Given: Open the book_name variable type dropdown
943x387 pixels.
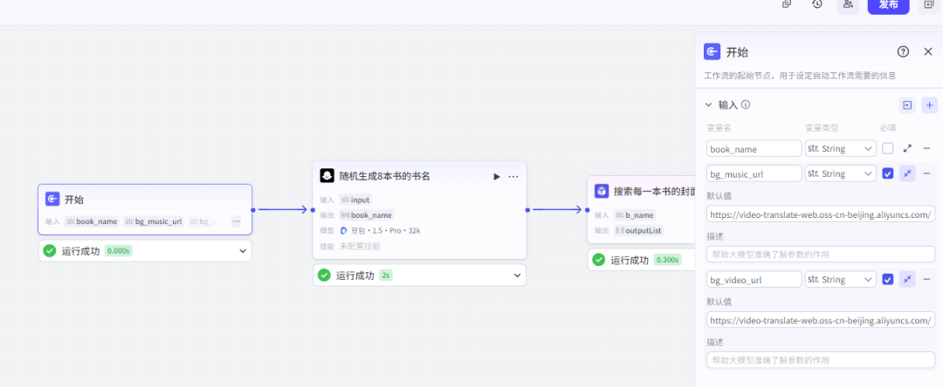Looking at the screenshot, I should coord(841,148).
